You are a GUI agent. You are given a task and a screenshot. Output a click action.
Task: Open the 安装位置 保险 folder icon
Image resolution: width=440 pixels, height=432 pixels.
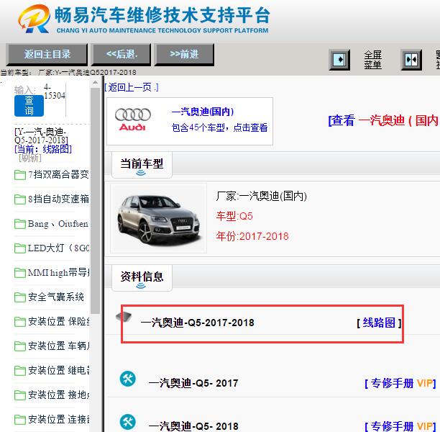point(20,322)
